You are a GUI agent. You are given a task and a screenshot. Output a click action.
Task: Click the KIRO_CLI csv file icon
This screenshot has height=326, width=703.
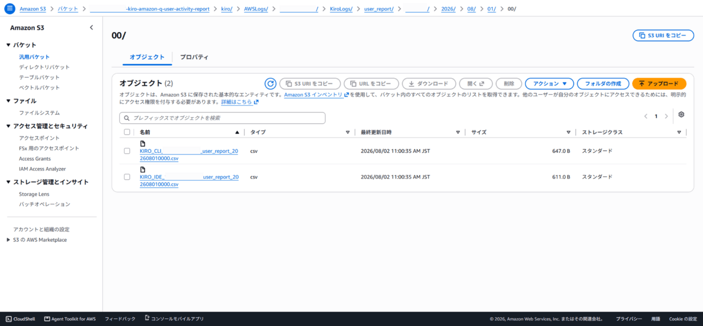[x=143, y=144]
